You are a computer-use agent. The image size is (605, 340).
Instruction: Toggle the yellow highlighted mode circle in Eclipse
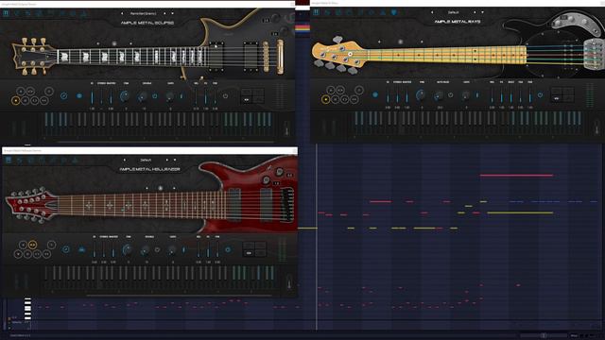coord(16,101)
